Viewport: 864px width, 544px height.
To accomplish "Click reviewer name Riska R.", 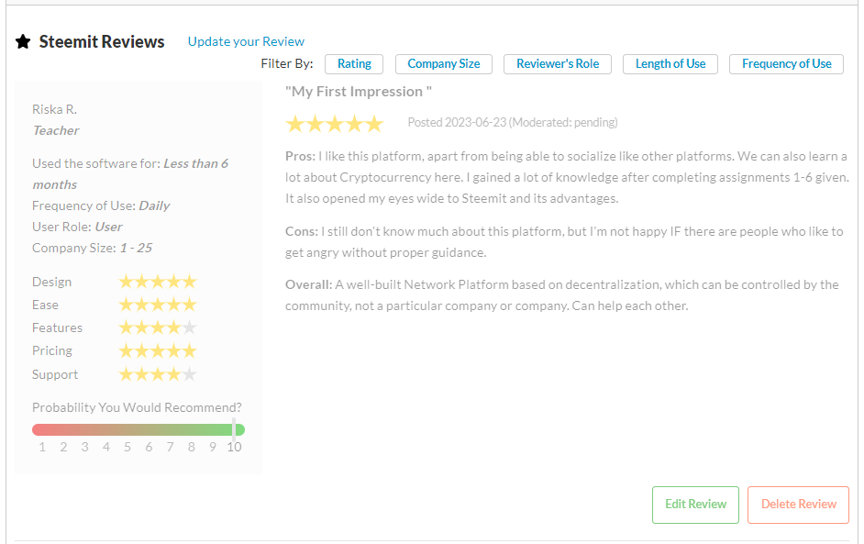I will click(55, 109).
